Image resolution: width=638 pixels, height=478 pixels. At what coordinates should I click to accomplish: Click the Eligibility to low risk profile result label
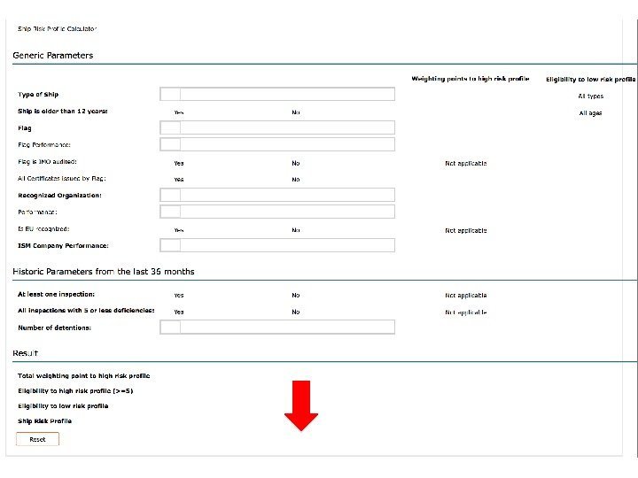point(63,405)
